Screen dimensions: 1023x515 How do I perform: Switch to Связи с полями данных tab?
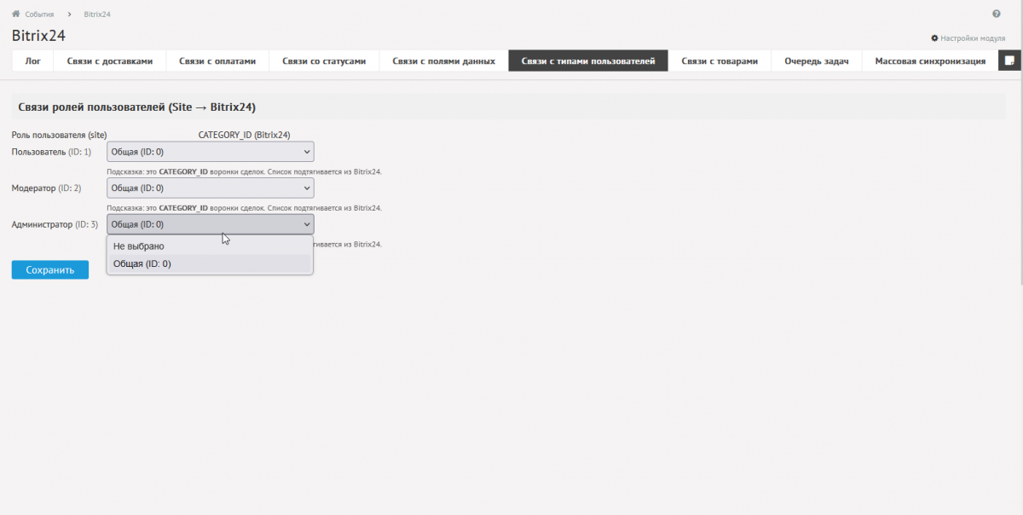point(443,61)
